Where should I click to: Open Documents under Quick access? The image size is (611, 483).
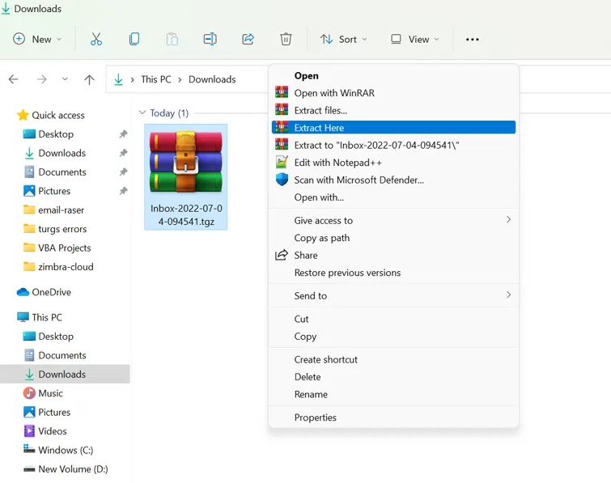[x=54, y=172]
